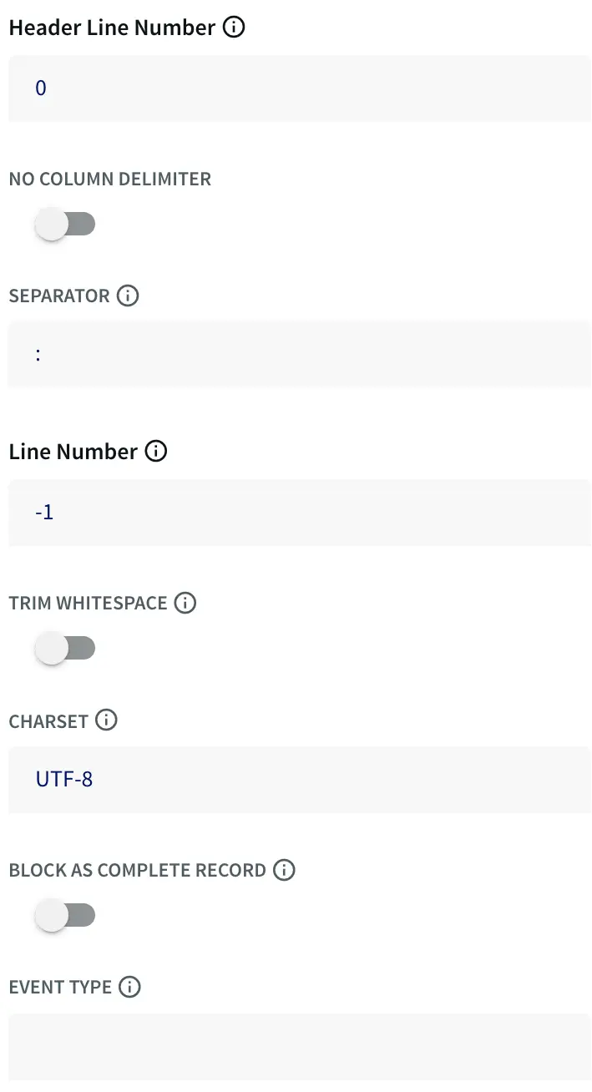Viewport: 592px width, 1092px height.
Task: Click the info icon beside SEPARATOR
Action: (128, 296)
